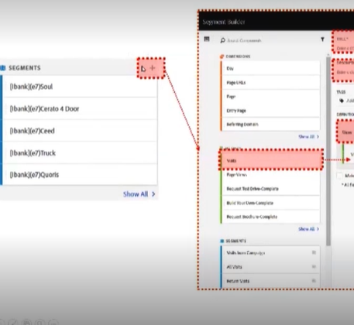Select the Day dimension
The width and height of the screenshot is (354, 325).
click(270, 68)
